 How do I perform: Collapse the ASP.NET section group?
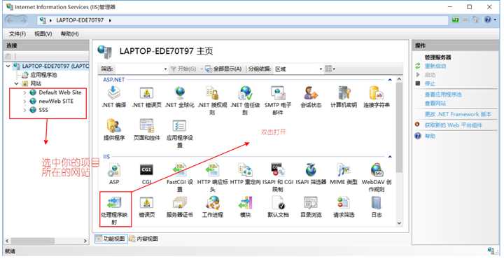[390, 79]
